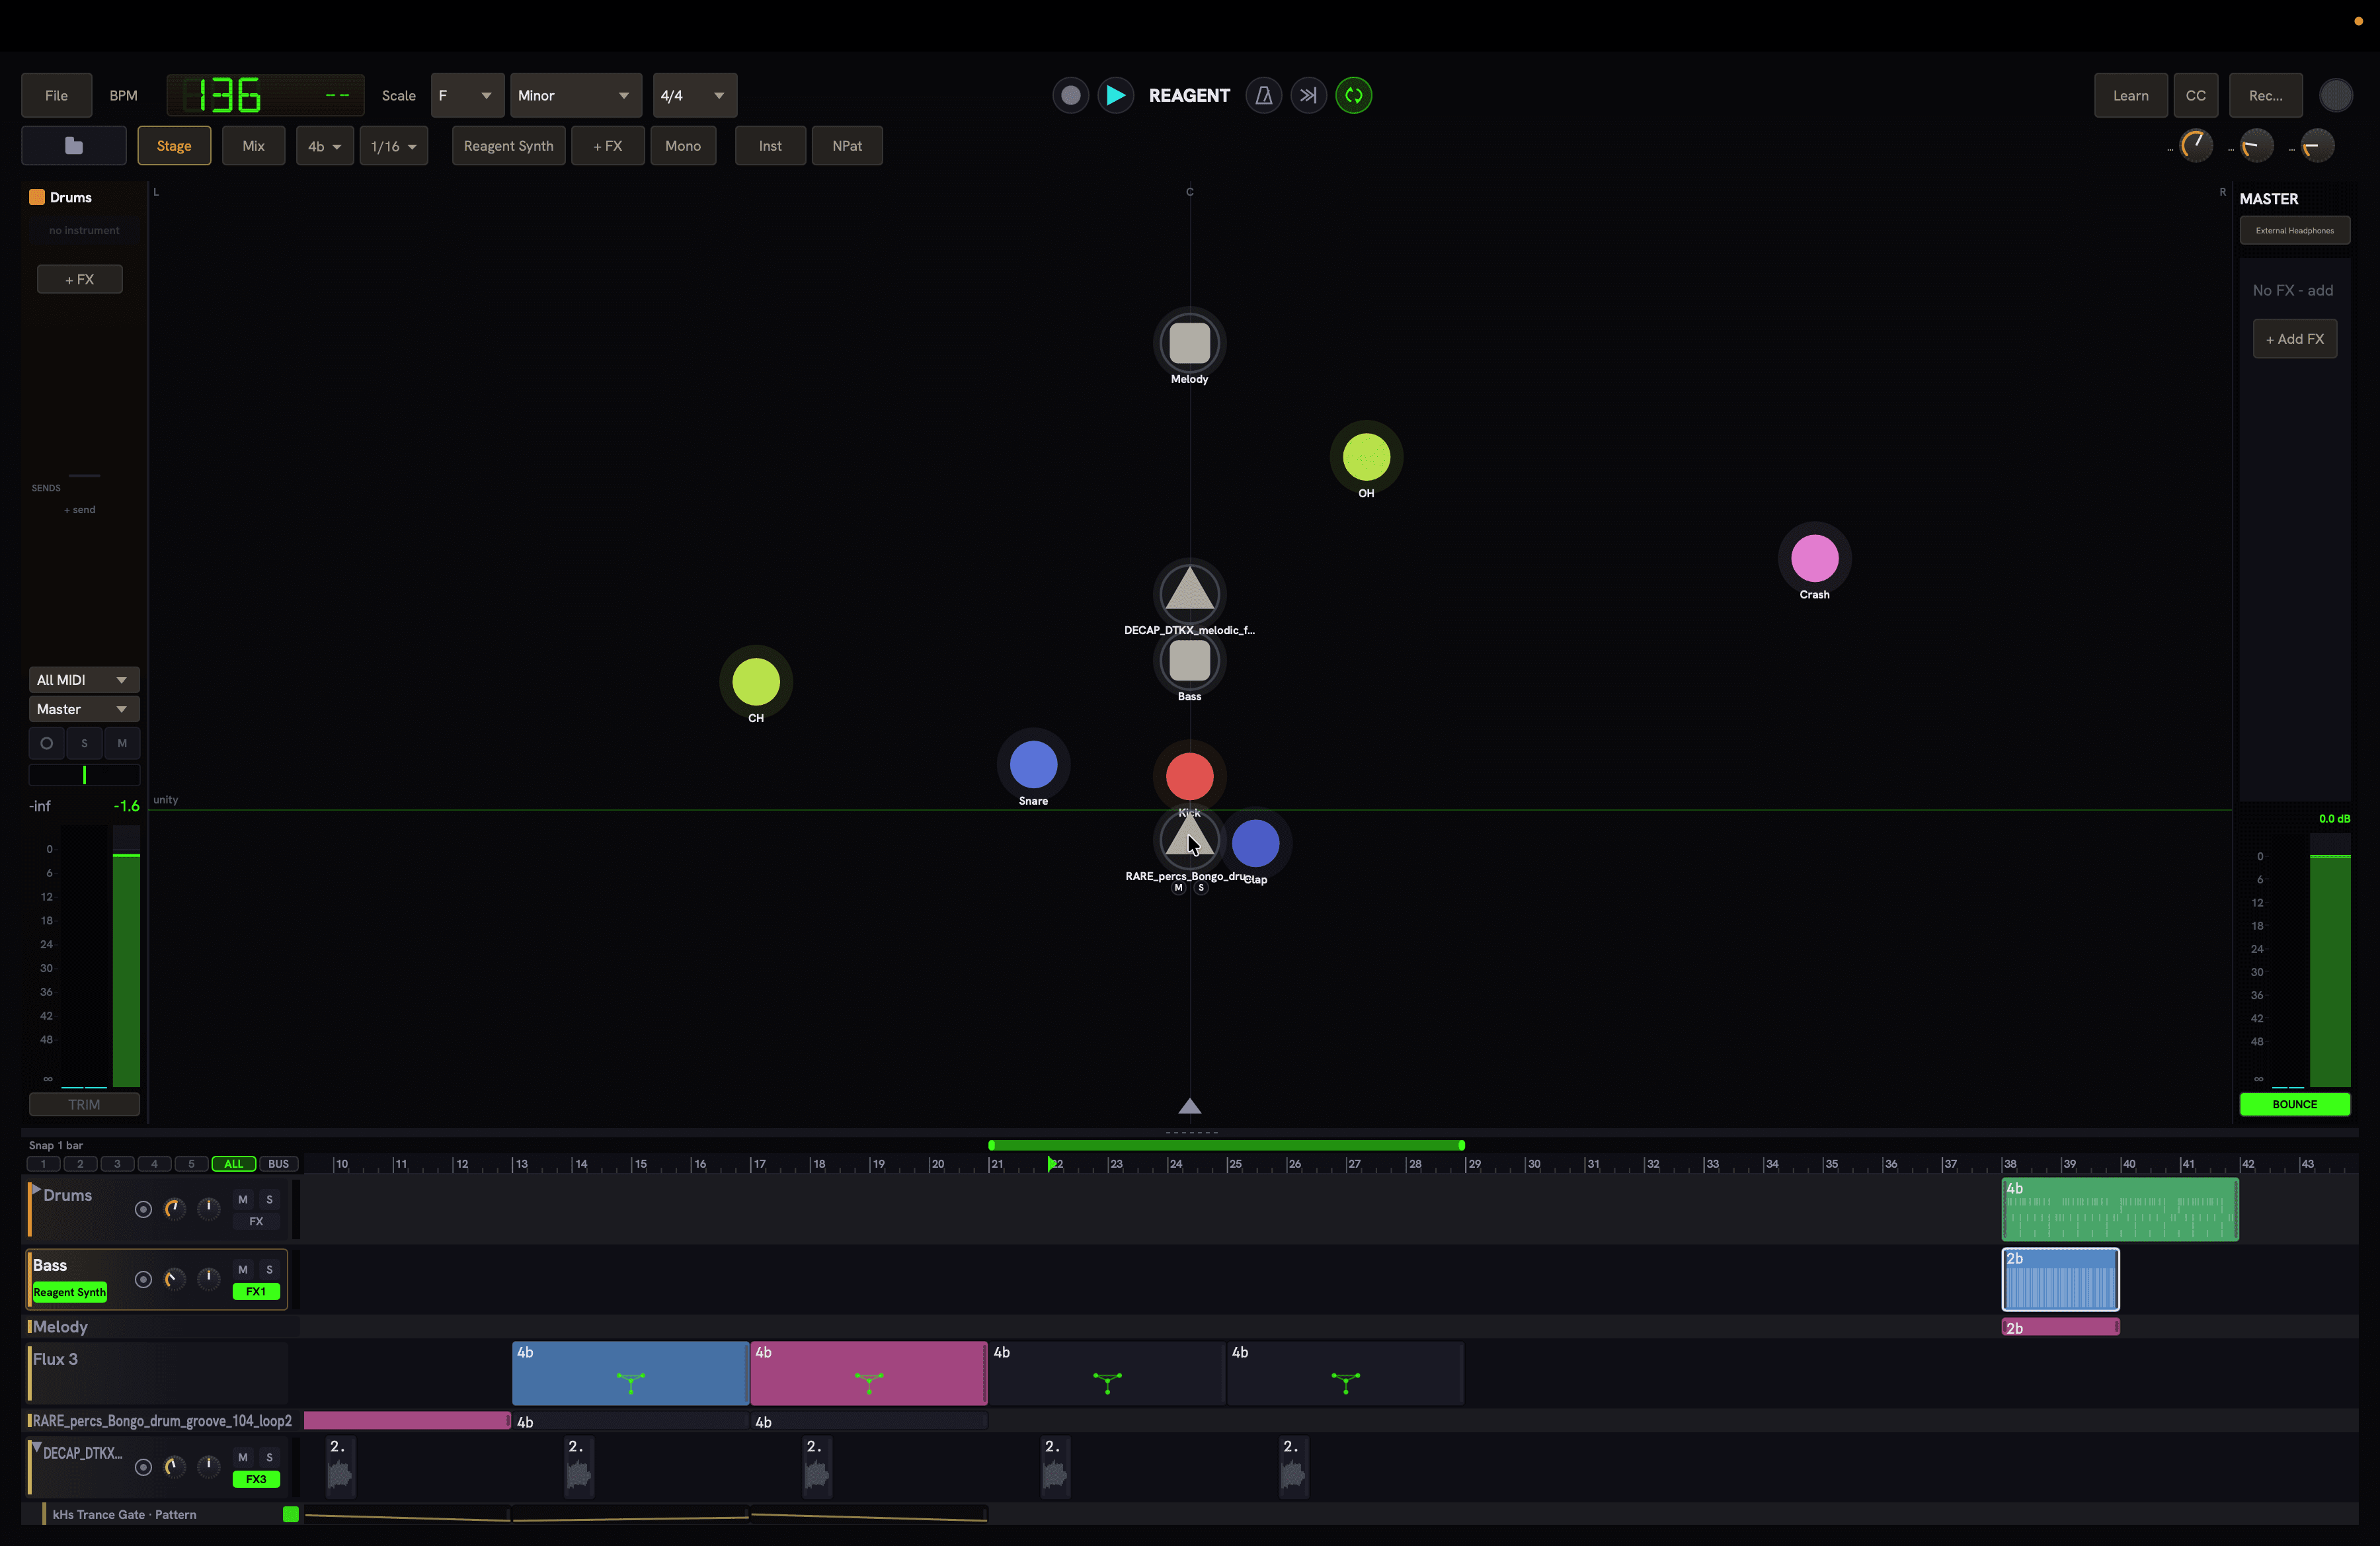Arm record on the Drums track
Image resolution: width=2380 pixels, height=1546 pixels.
tap(143, 1209)
